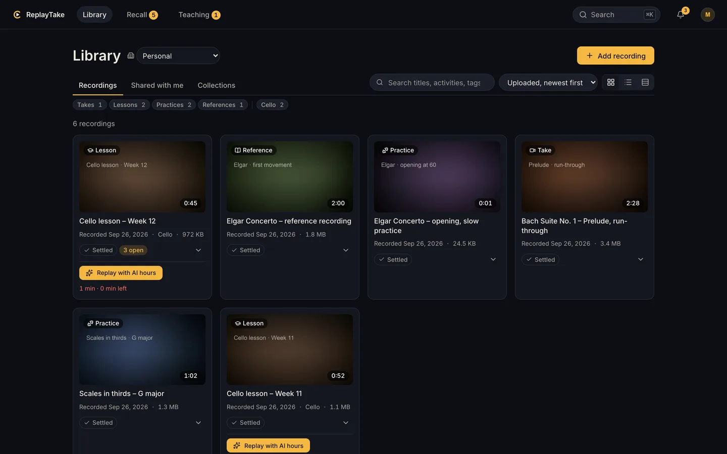Open the Cello lesson Week 12 thumbnail
Screen dimensions: 727x454
pos(142,177)
